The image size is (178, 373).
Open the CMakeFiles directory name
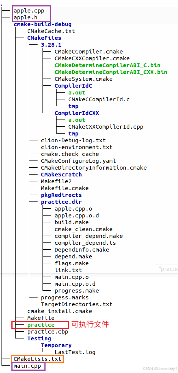(44, 38)
